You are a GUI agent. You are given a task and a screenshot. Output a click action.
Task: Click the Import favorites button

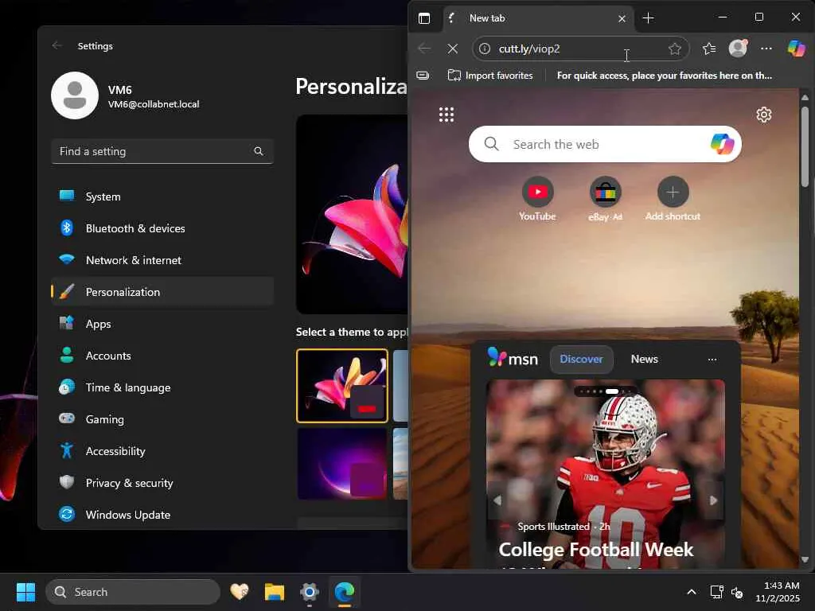coord(490,76)
